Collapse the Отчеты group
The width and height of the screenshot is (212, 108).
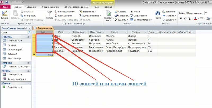pos(28,83)
